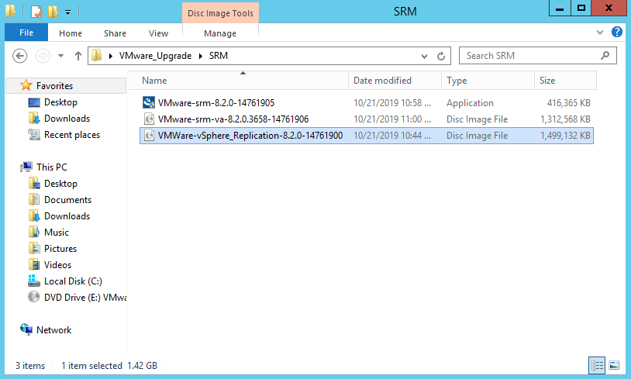Screen dimensions: 631x379
Task: Click the Properties quick access toolbar icon
Action: 36,12
